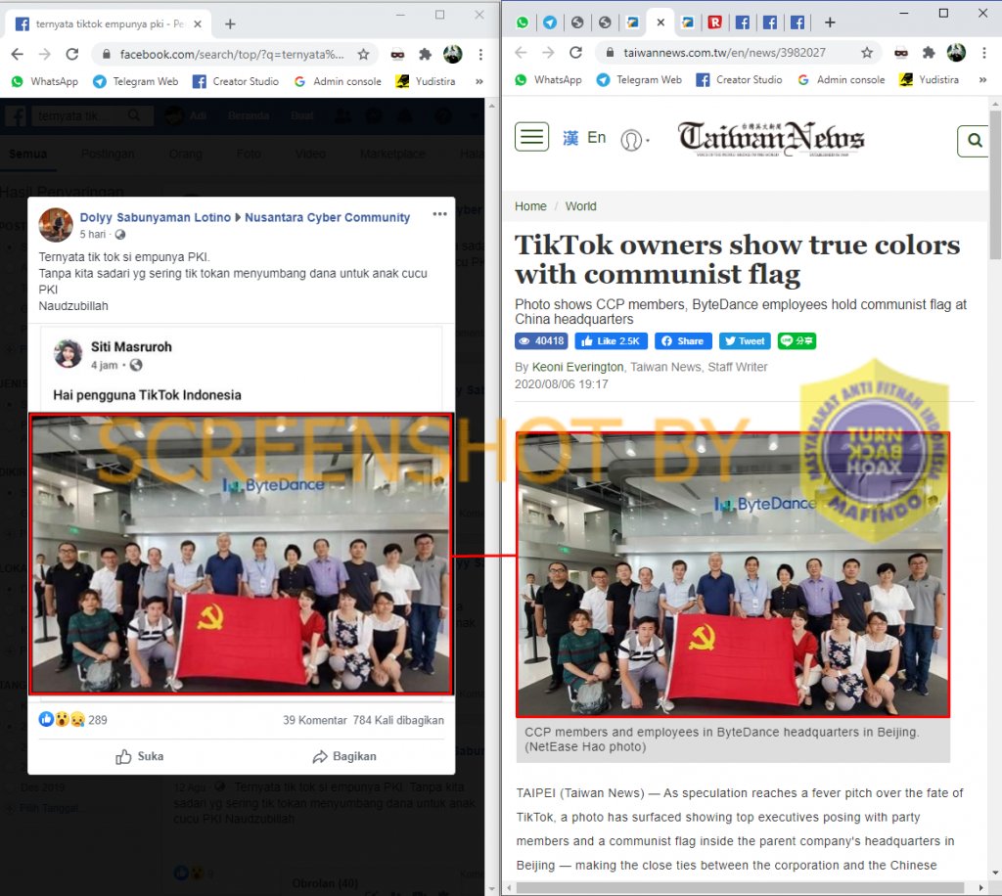Click horizontal scrollbar in Taiwan News window
Viewport: 1002px width, 896px height.
point(740,888)
